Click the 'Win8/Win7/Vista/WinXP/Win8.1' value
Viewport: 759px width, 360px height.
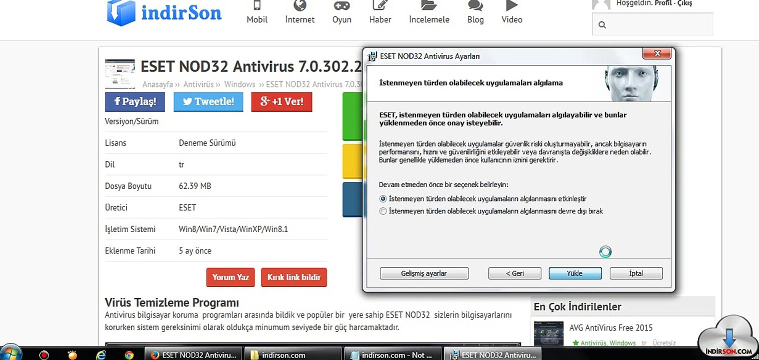234,229
